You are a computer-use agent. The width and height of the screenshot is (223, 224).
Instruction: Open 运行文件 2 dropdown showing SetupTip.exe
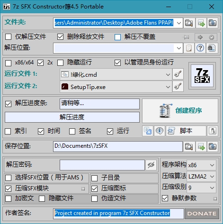116,87
